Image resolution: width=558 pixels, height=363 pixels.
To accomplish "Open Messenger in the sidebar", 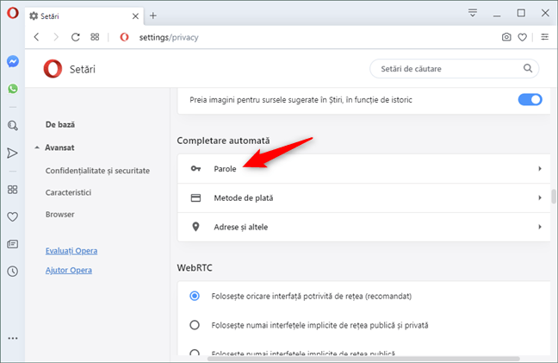I will (x=13, y=61).
